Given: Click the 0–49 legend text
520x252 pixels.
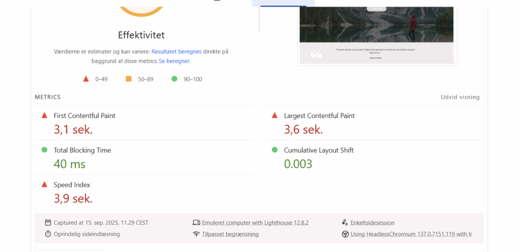Looking at the screenshot, I should point(102,79).
